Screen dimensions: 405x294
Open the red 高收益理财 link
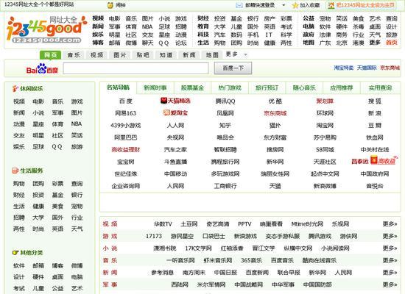[x=125, y=150]
